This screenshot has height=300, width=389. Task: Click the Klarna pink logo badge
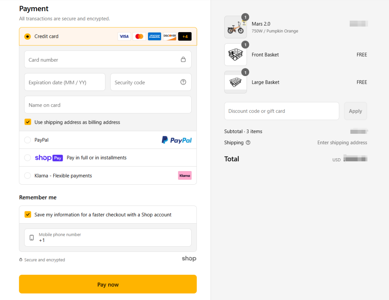tap(185, 176)
